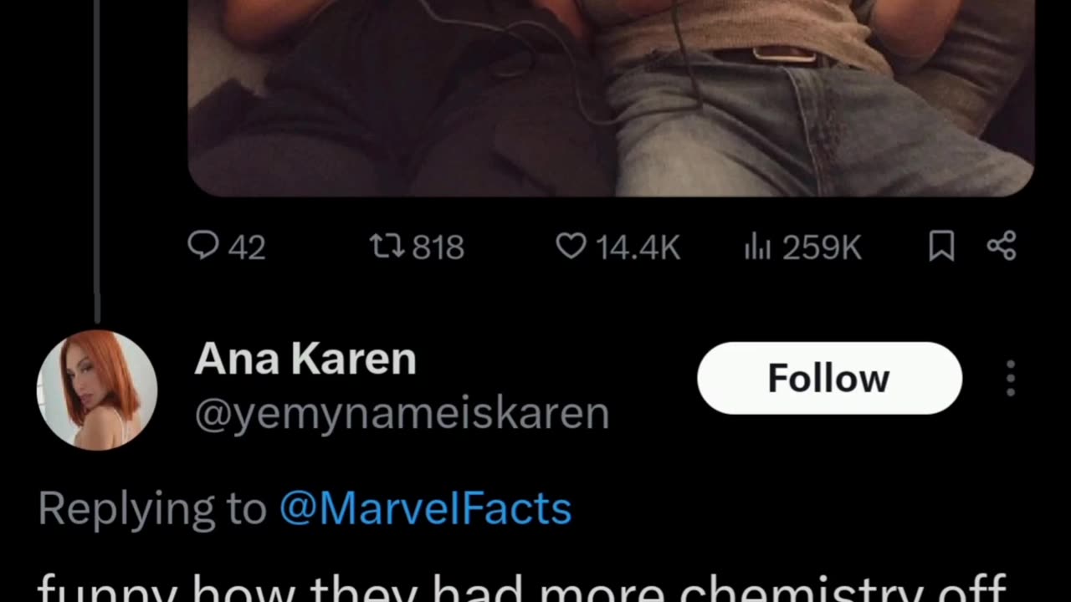Open the three-dot more options menu

point(1011,379)
